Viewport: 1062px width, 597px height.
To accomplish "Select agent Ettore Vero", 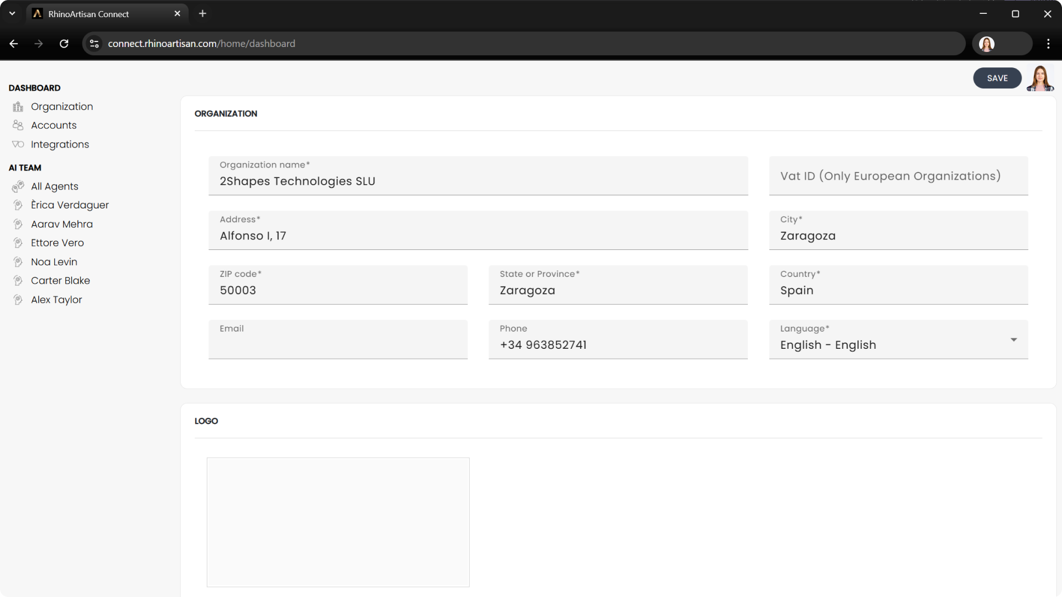I will (x=58, y=243).
